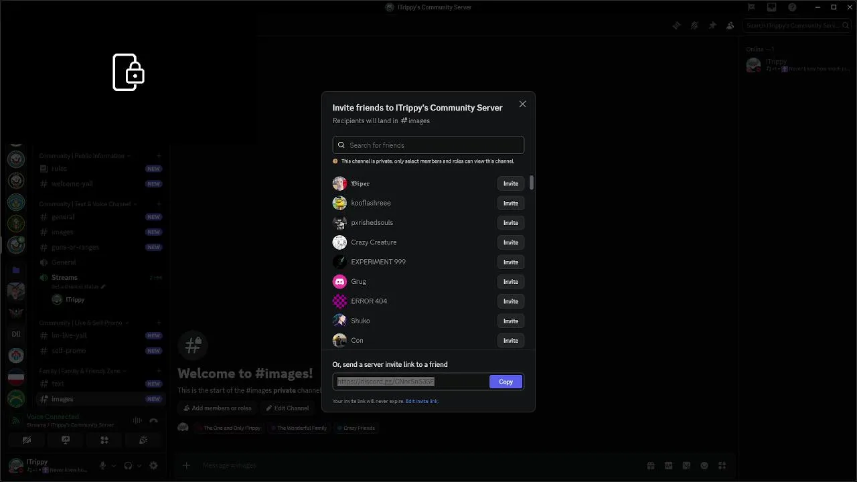
Task: Show pinned messages icon
Action: pyautogui.click(x=712, y=25)
